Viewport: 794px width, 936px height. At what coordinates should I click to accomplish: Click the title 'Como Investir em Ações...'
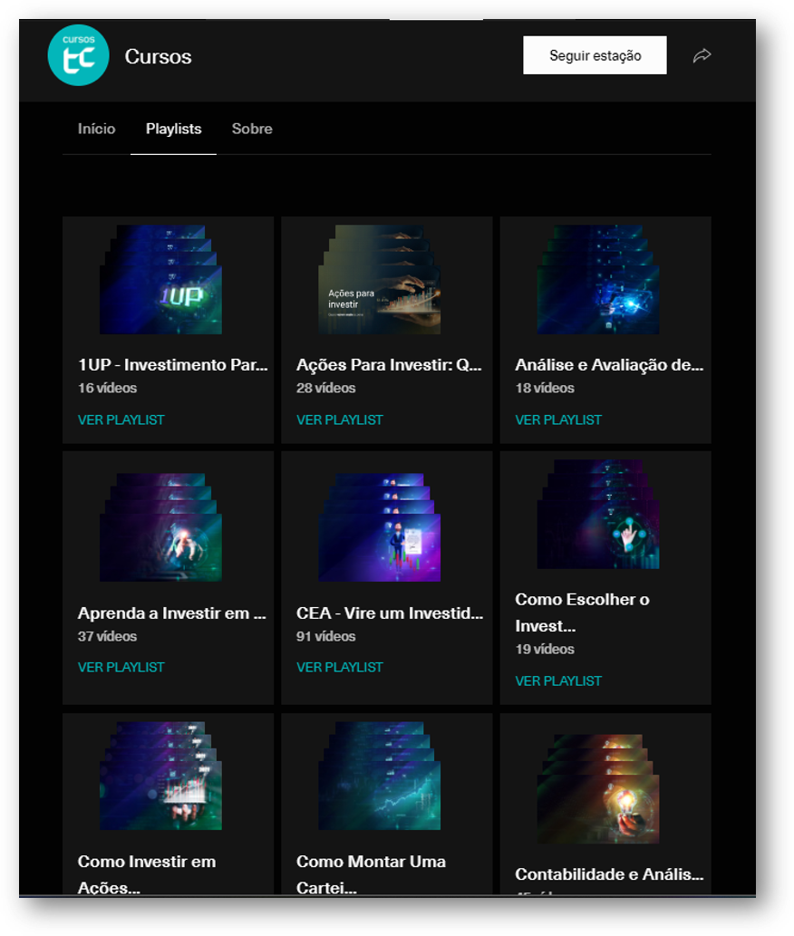(x=147, y=874)
